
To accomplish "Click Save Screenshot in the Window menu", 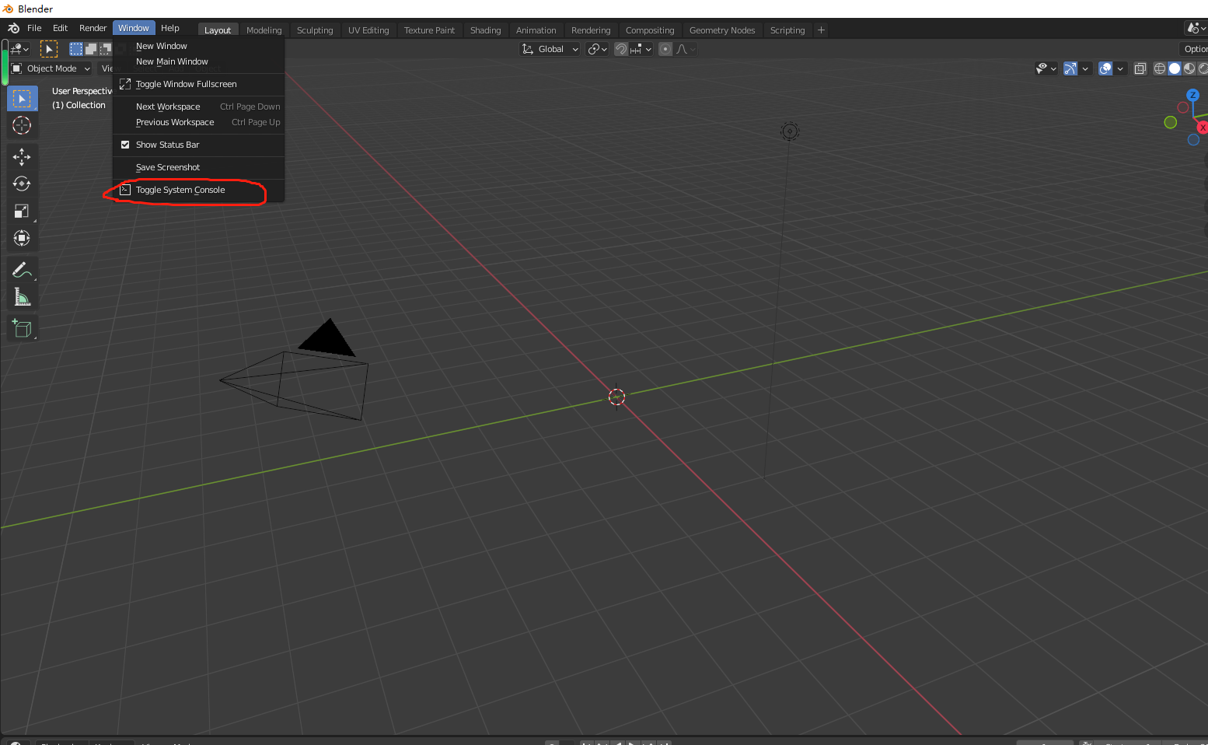I will point(167,167).
